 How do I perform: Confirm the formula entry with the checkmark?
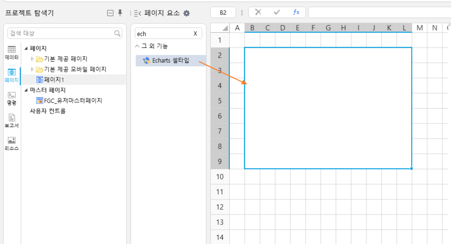[x=277, y=12]
